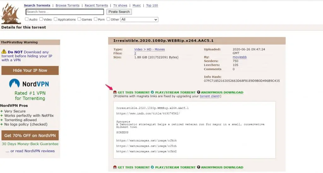Toggle the Games checkbox
The width and height of the screenshot is (323, 173).
click(79, 19)
